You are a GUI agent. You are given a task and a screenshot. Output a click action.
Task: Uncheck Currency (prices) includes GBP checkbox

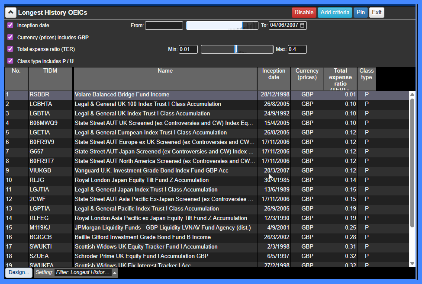10,38
